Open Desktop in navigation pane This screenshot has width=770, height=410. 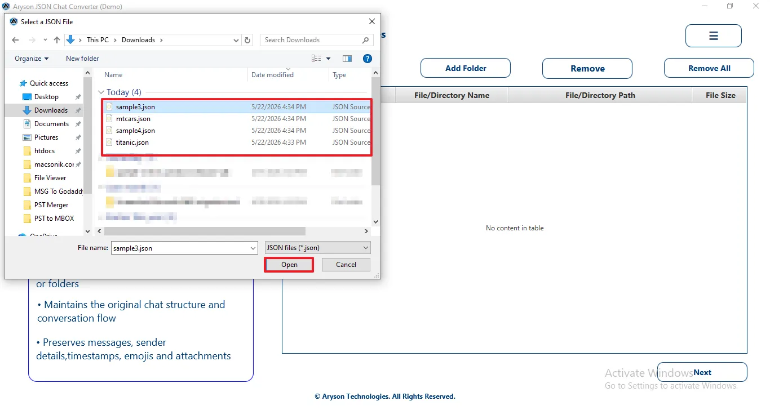[x=46, y=97]
